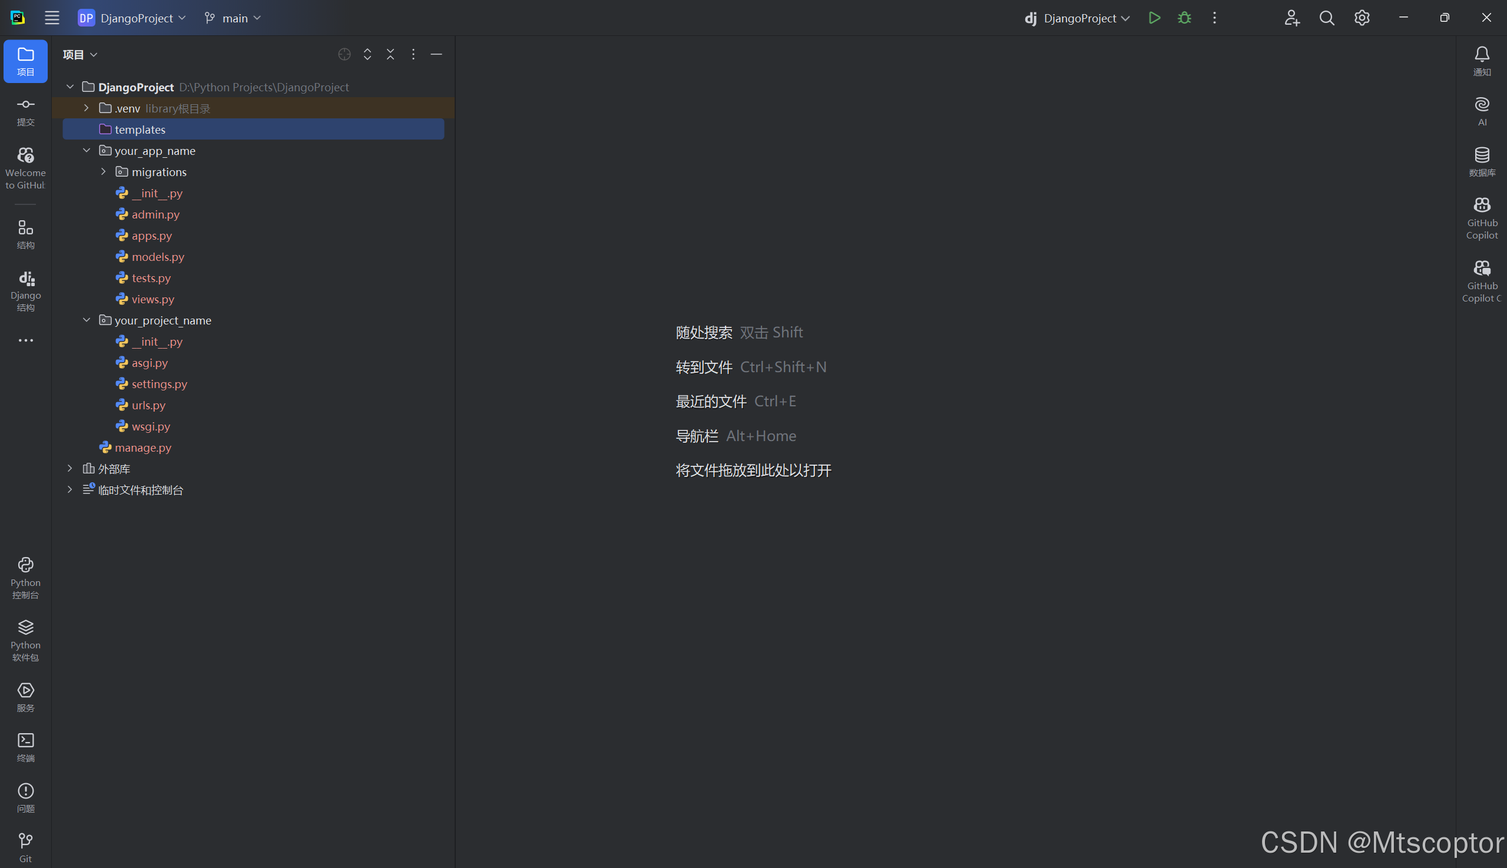Hide the project panel with minimize dash
This screenshot has width=1507, height=868.
coord(436,54)
